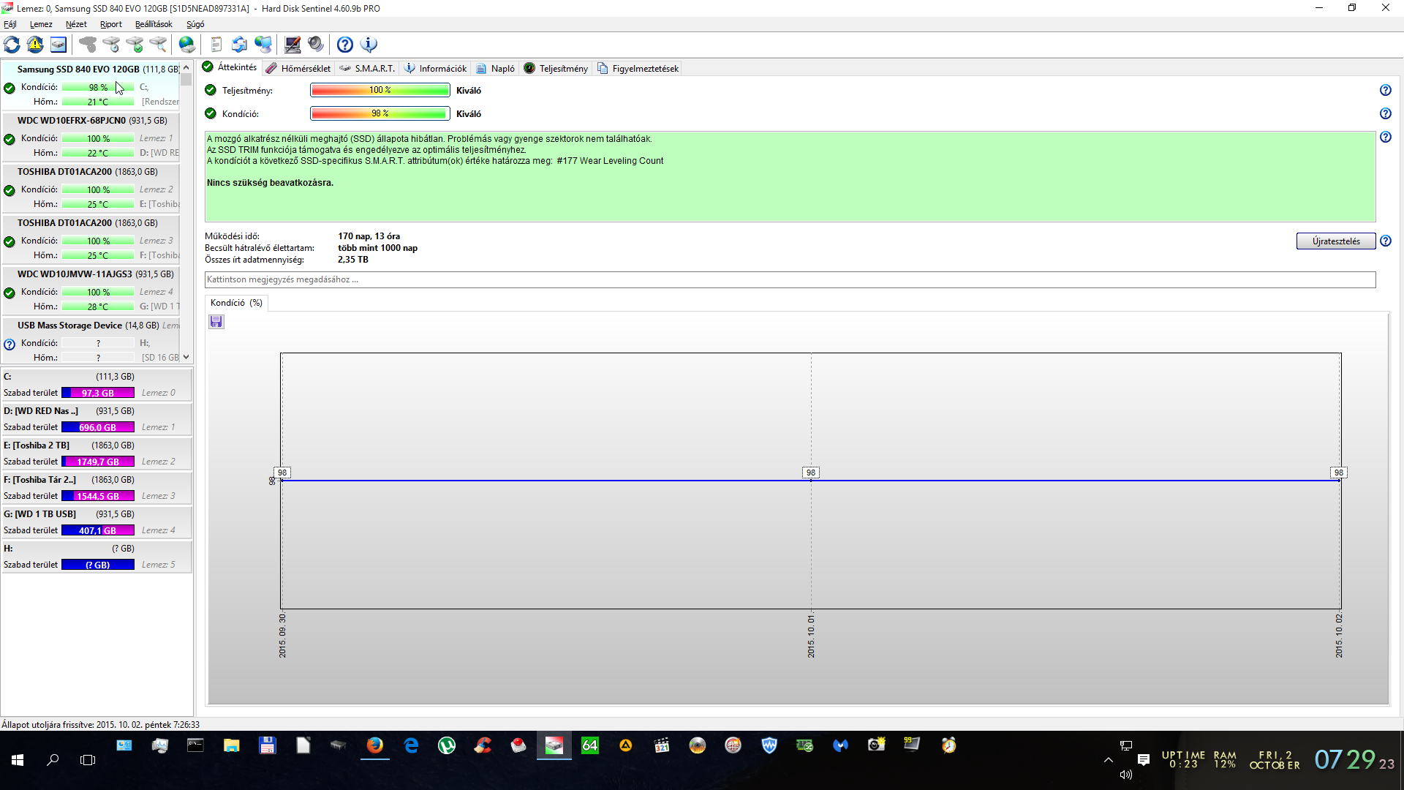The image size is (1404, 790).
Task: Open the Windows taskbar search icon
Action: (53, 760)
